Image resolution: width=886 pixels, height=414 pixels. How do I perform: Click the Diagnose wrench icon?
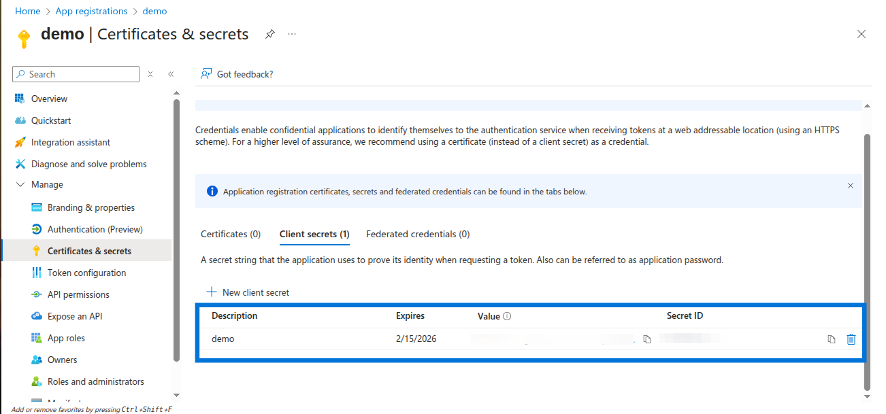click(x=20, y=164)
